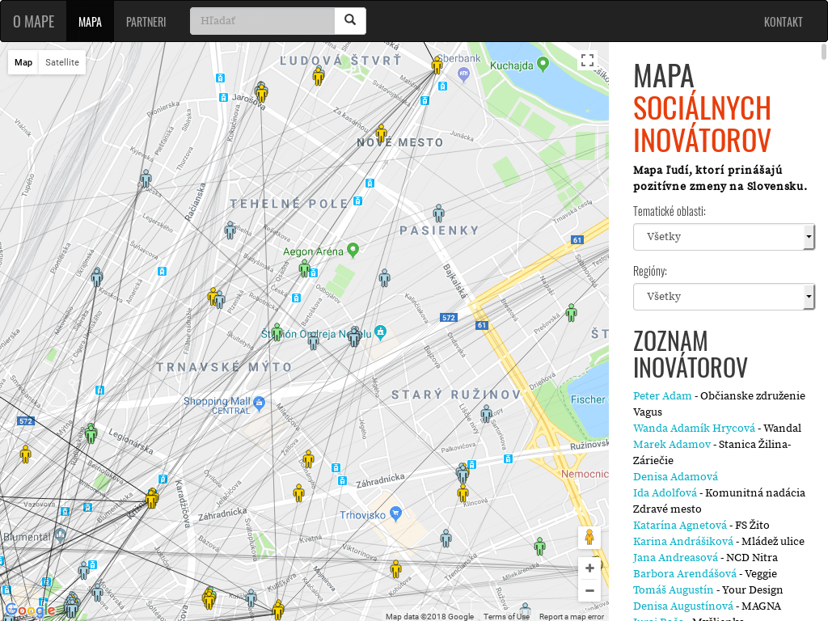The width and height of the screenshot is (828, 621).
Task: Click the green innovator marker near Mliekárenská street
Action: click(x=539, y=546)
